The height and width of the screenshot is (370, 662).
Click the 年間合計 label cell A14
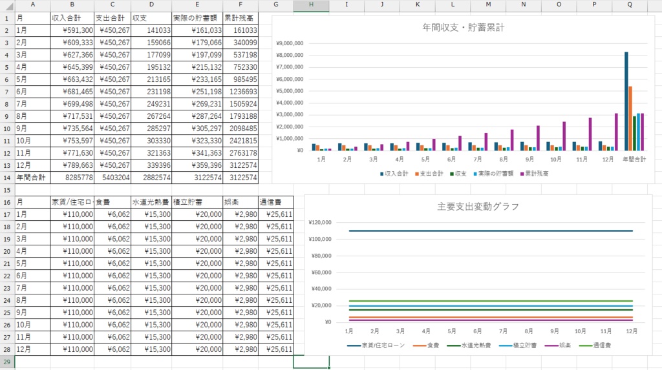coord(32,178)
